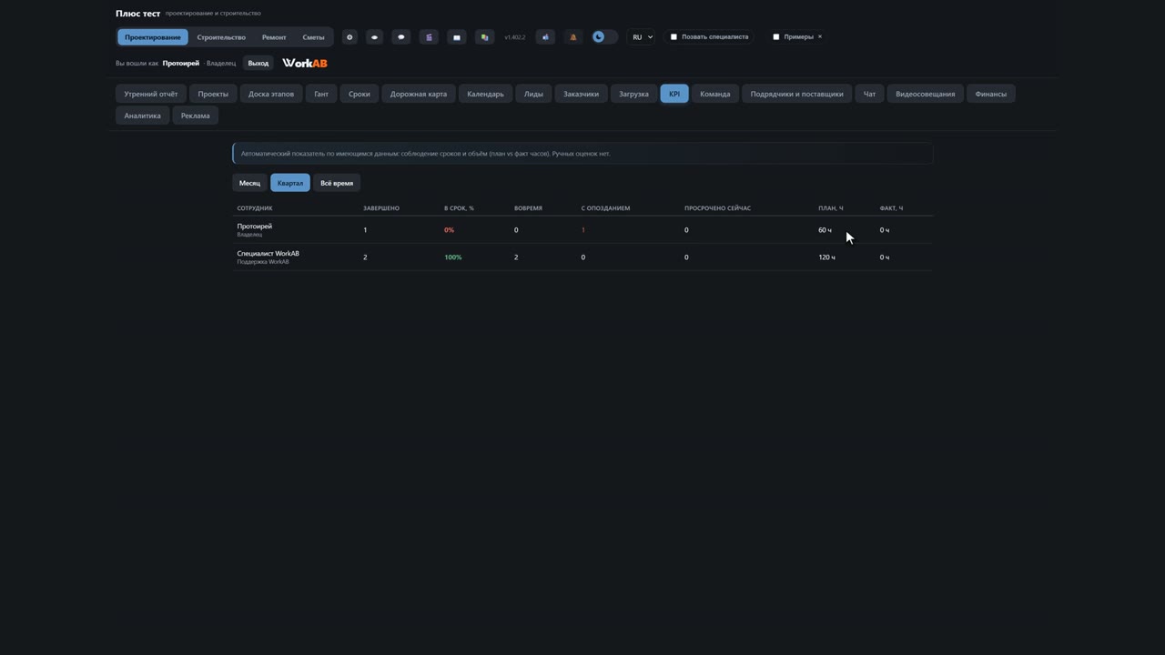Open the "Финансы" tab
1165x655 pixels.
coord(991,94)
